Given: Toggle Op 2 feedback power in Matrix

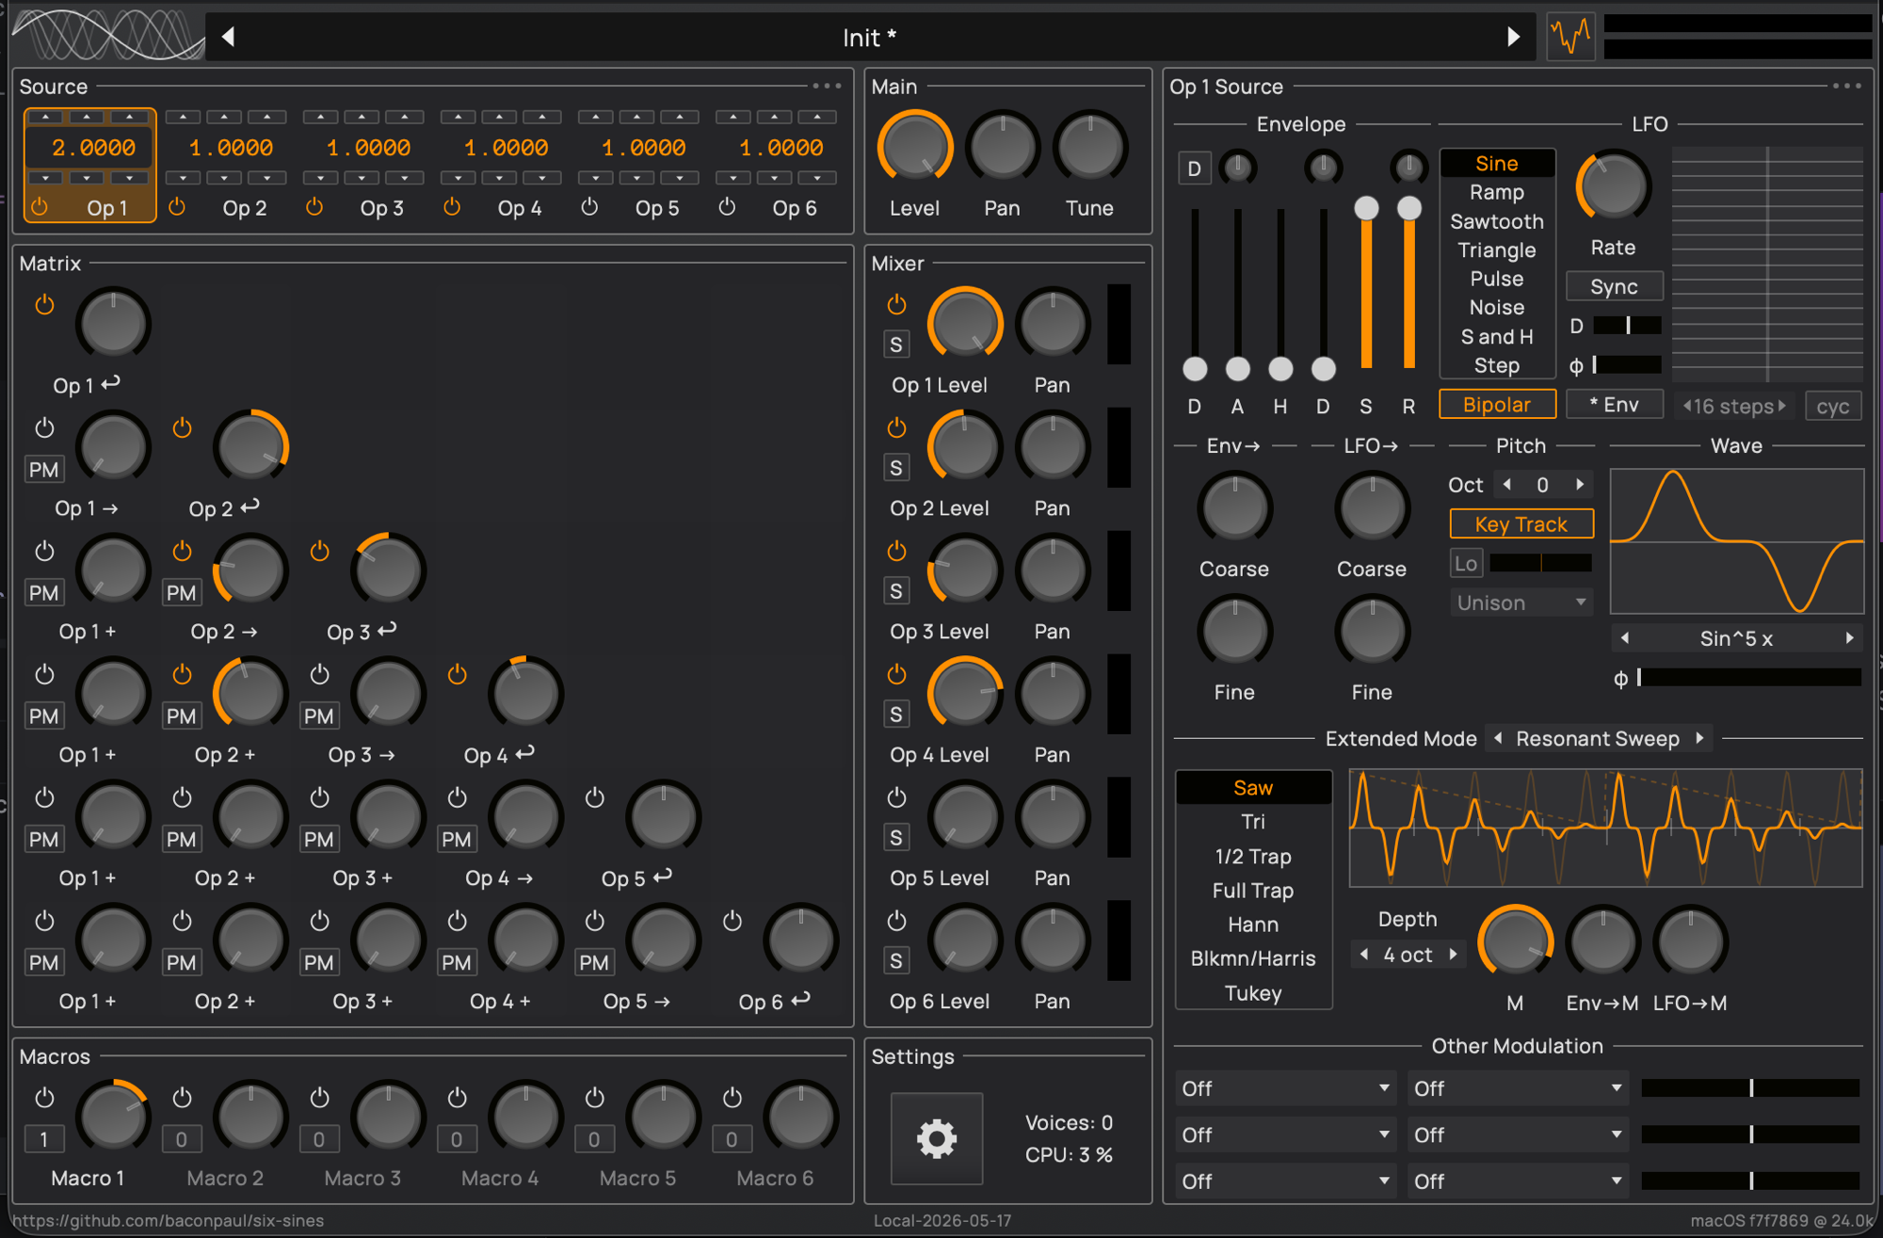Looking at the screenshot, I should click(182, 428).
